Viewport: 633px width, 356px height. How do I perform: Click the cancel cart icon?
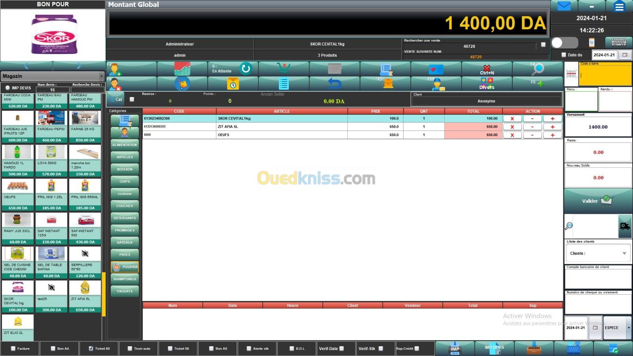pos(283,69)
